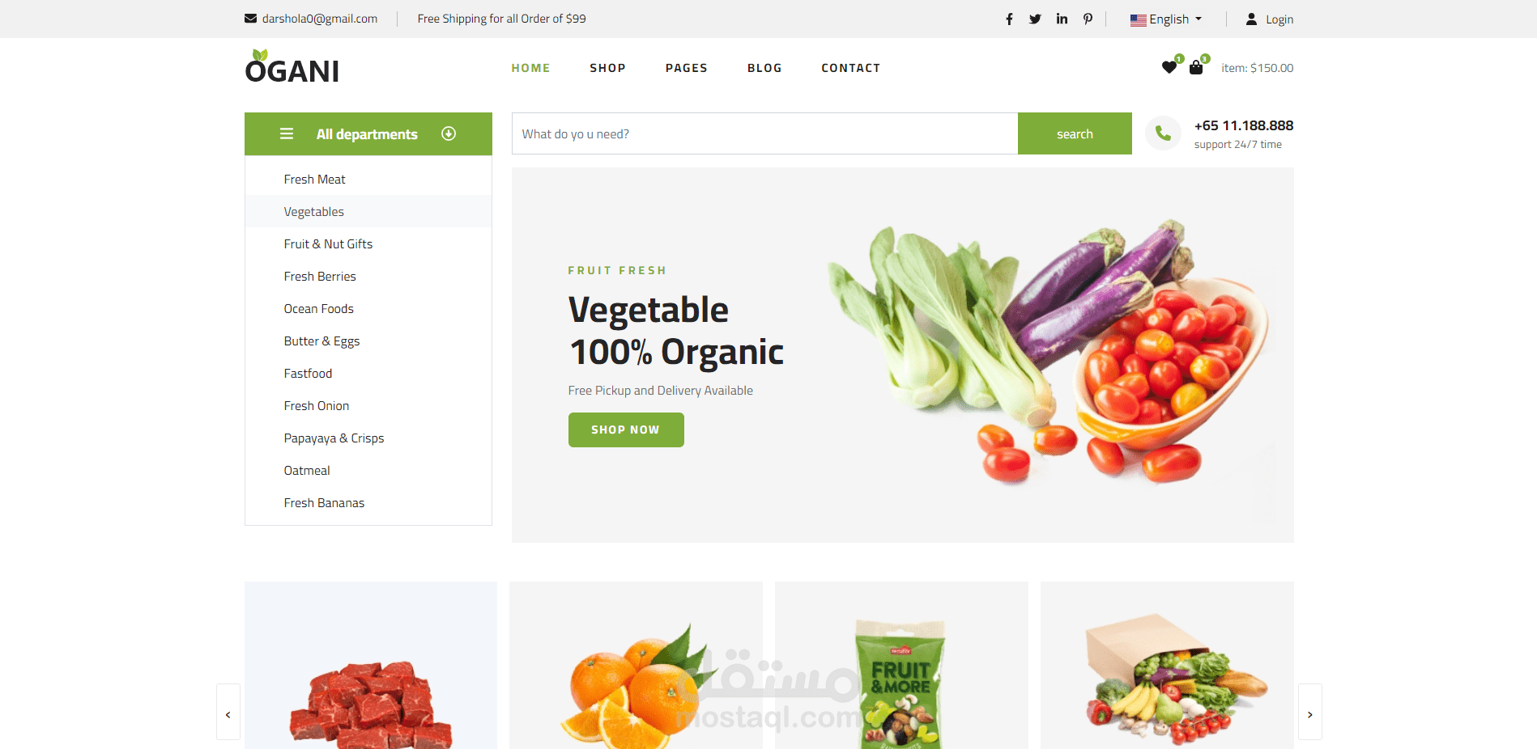This screenshot has width=1537, height=749.
Task: Open the Facebook social icon
Action: coord(1009,19)
